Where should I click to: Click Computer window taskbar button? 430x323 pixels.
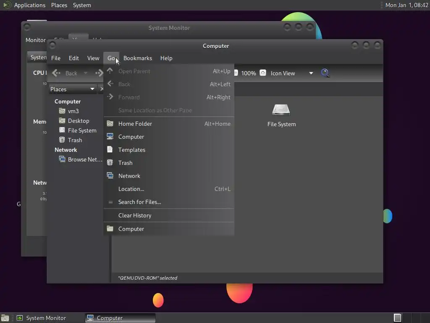pos(120,318)
